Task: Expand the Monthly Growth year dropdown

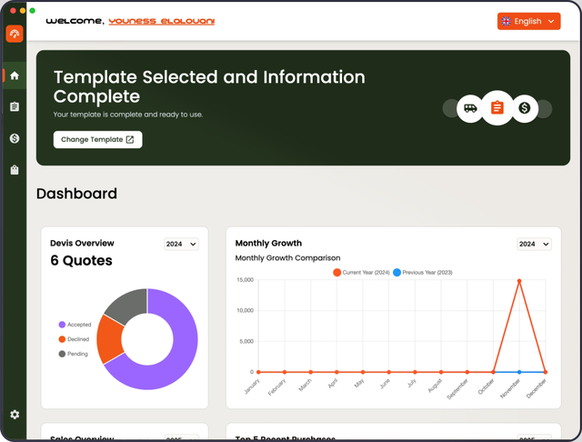Action: [x=534, y=244]
